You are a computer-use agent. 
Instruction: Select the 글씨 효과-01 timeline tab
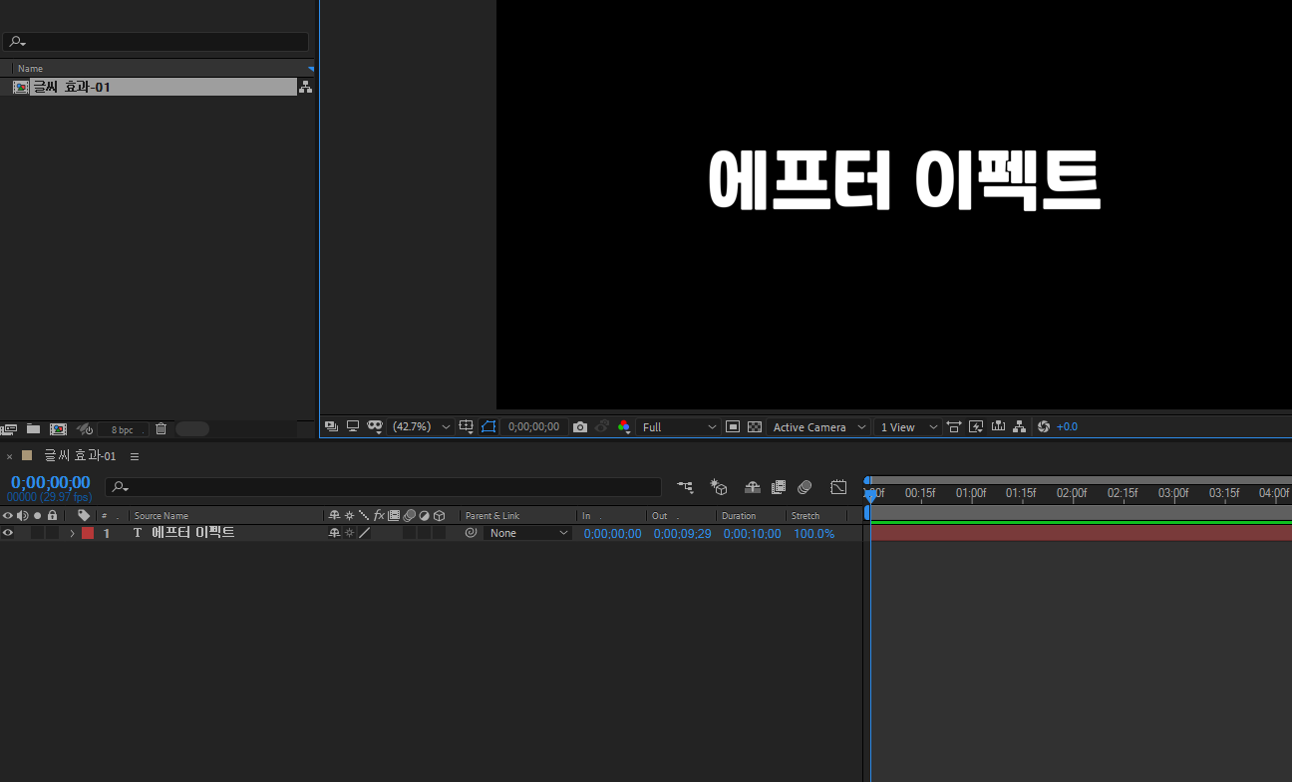pyautogui.click(x=80, y=455)
